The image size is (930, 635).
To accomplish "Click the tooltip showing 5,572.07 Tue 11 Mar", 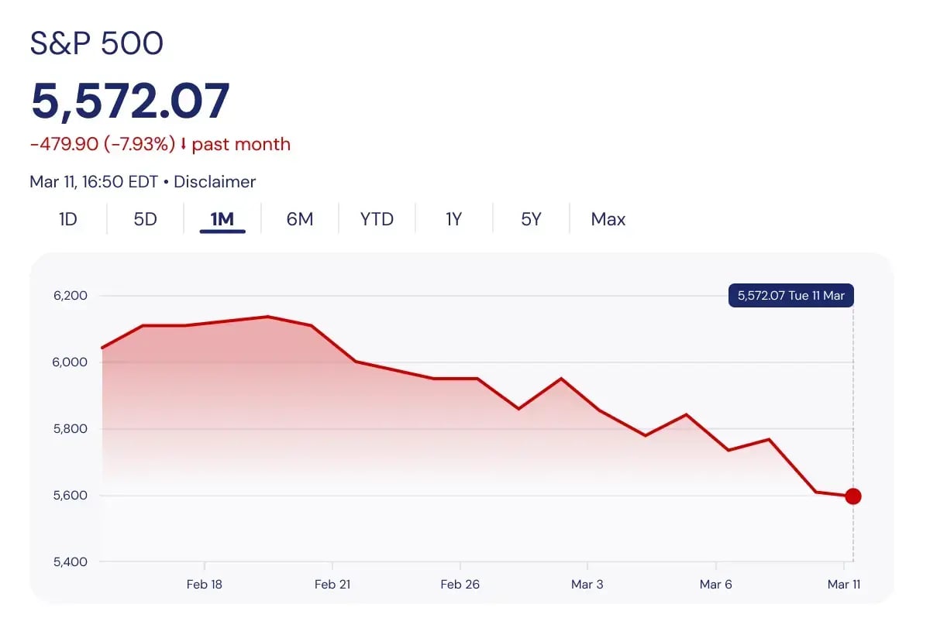I will pos(790,295).
